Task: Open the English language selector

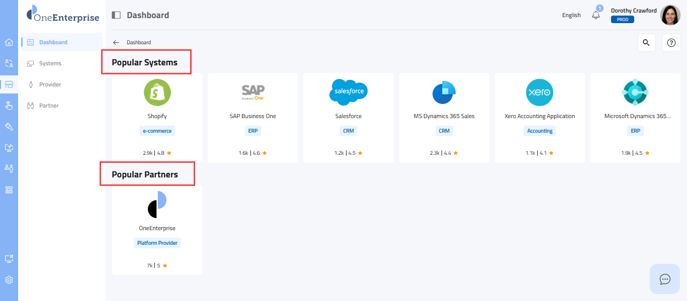Action: point(571,15)
